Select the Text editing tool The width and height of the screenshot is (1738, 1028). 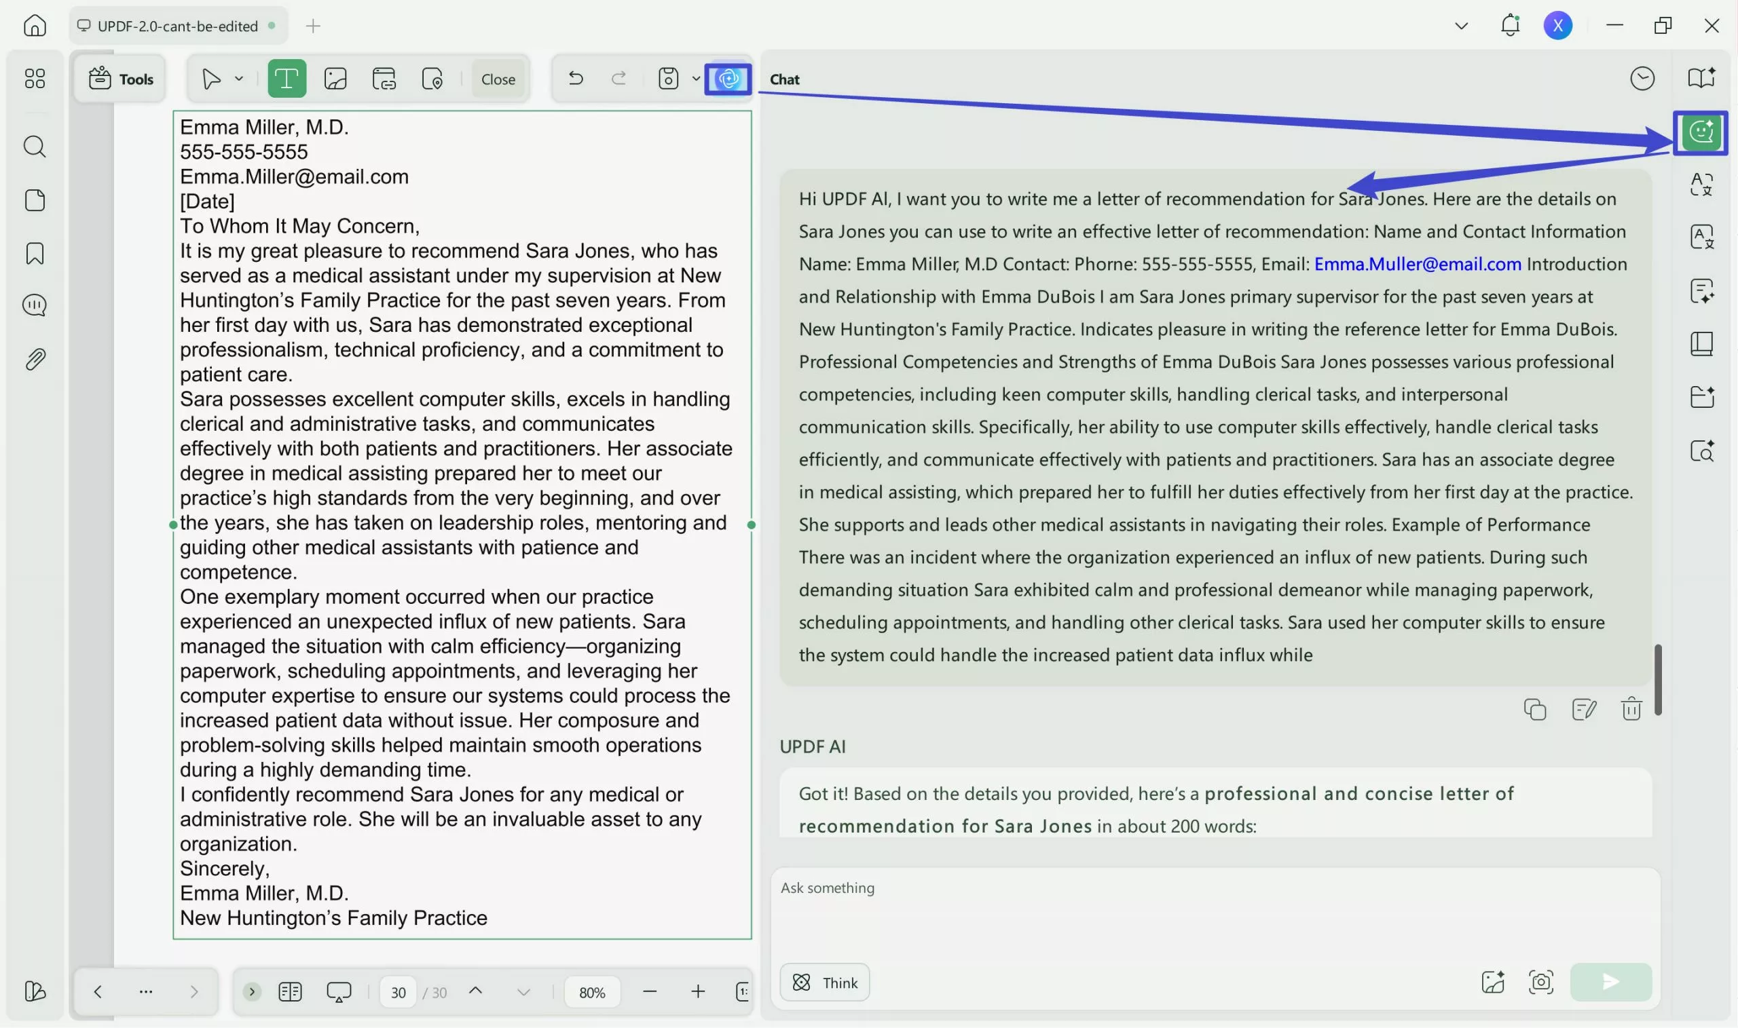click(286, 78)
